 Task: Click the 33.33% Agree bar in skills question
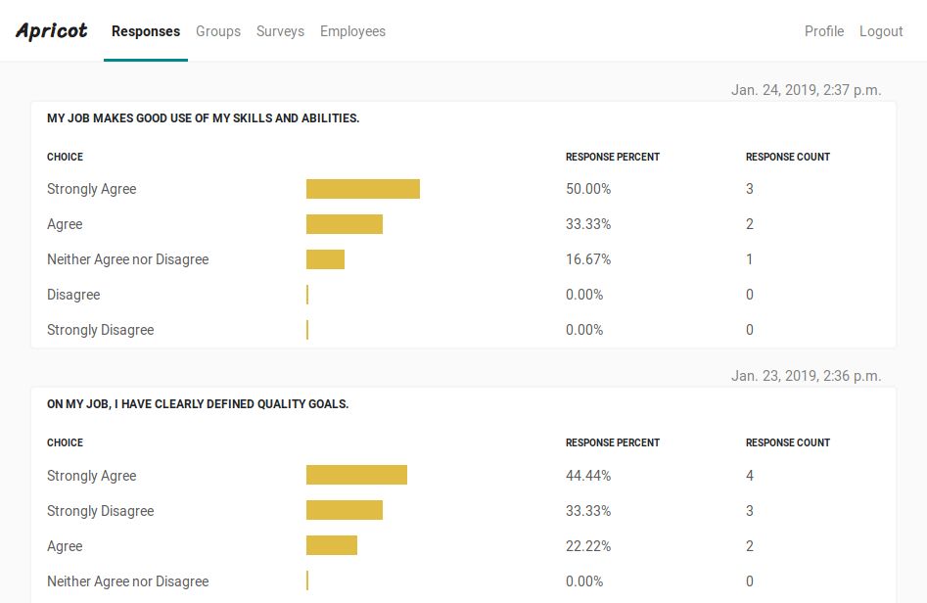point(345,224)
